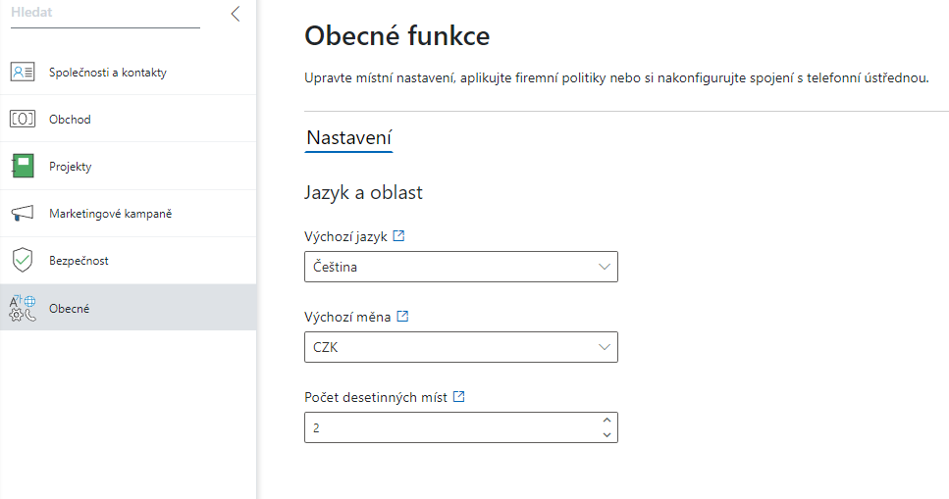This screenshot has width=949, height=499.
Task: Open external link icon beside Výchozí jazyk
Action: click(x=398, y=236)
